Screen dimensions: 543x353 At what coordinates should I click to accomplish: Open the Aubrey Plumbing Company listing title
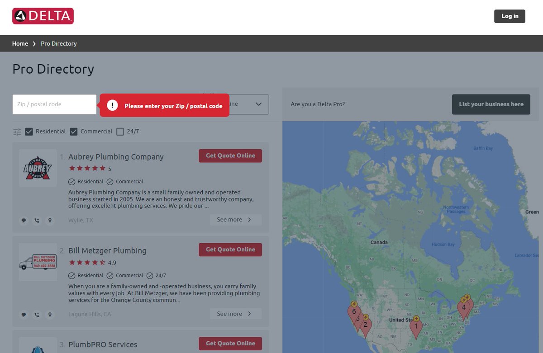coord(116,157)
